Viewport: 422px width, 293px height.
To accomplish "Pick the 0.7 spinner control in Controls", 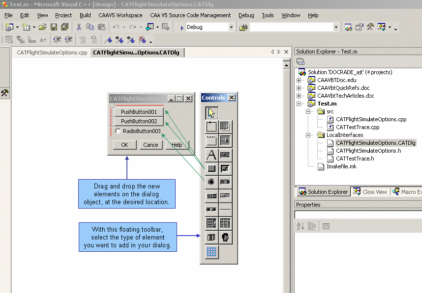I will [211, 196].
